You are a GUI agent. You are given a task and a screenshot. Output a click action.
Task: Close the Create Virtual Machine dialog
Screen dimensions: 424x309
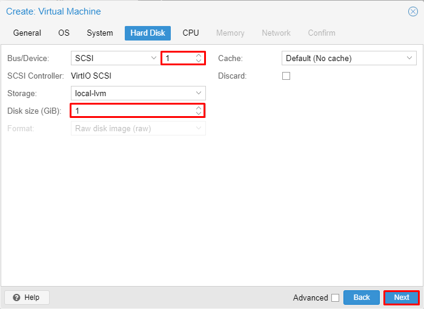412,11
